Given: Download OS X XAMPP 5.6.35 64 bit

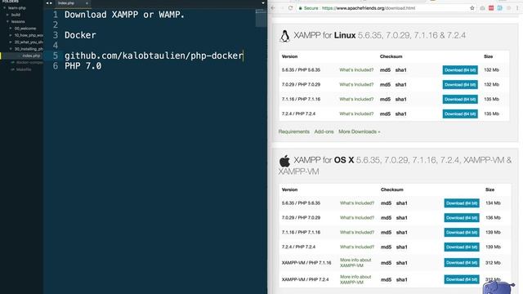Looking at the screenshot, I should [462, 203].
